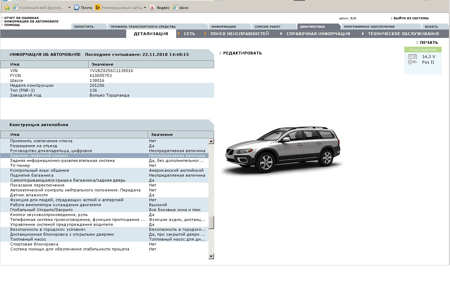
Task: Select the ДЕТАЛИЗАЦИЯ subtab
Action: pos(151,34)
